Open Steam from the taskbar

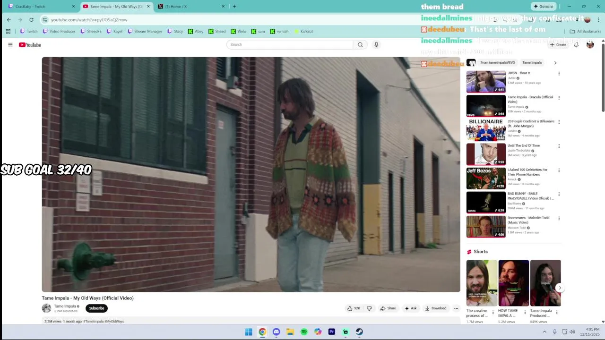359,332
